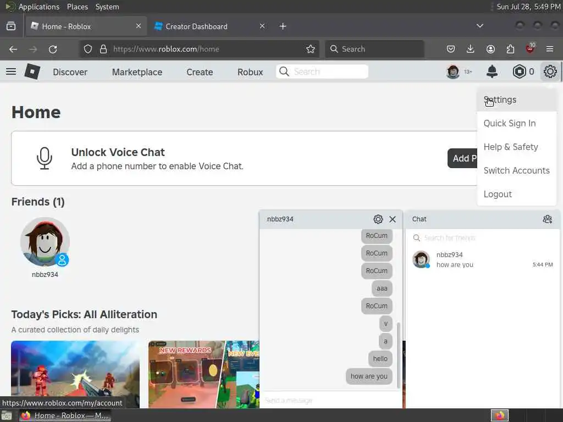563x422 pixels.
Task: Open the System menu
Action: tap(107, 7)
